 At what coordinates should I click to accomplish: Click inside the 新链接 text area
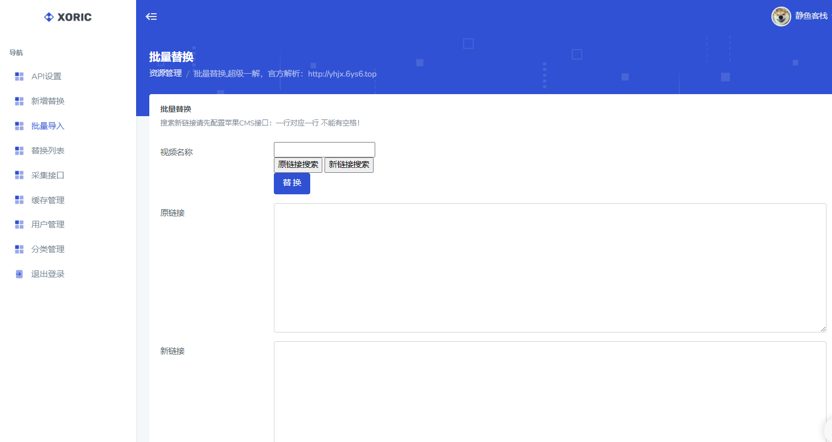[549, 391]
